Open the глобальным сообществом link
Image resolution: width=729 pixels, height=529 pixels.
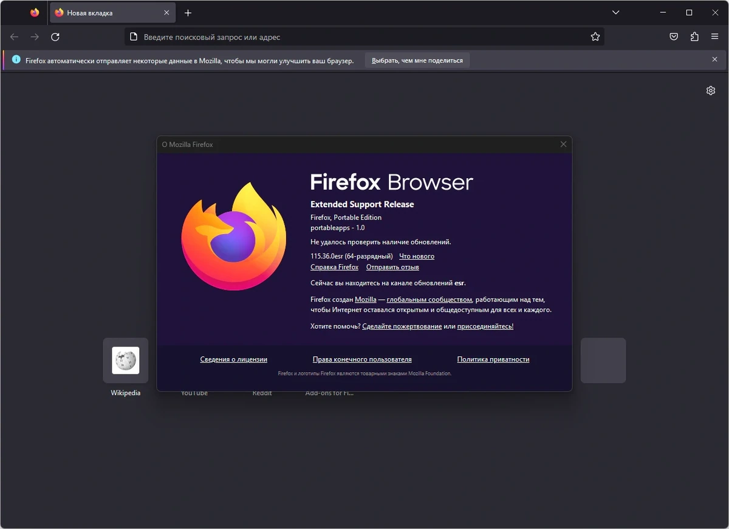pyautogui.click(x=429, y=299)
